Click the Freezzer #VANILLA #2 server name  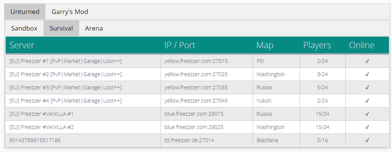pyautogui.click(x=41, y=127)
